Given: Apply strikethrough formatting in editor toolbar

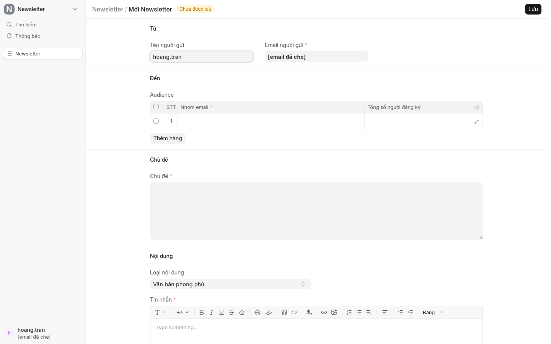Looking at the screenshot, I should click(x=231, y=312).
